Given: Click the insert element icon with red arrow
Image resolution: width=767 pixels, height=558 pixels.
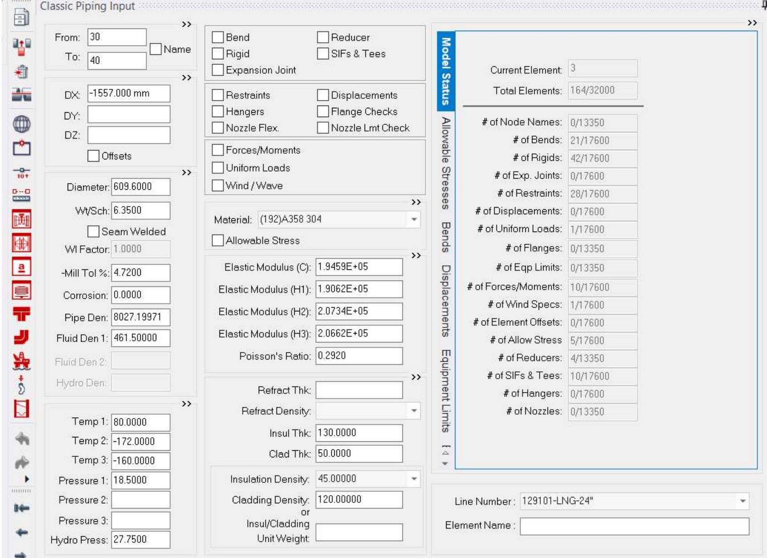Looking at the screenshot, I should coord(21,47).
